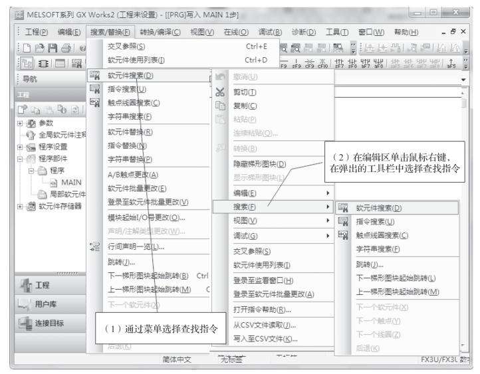Open the 诊断(D) menu
This screenshot has width=480, height=374.
[x=303, y=32]
